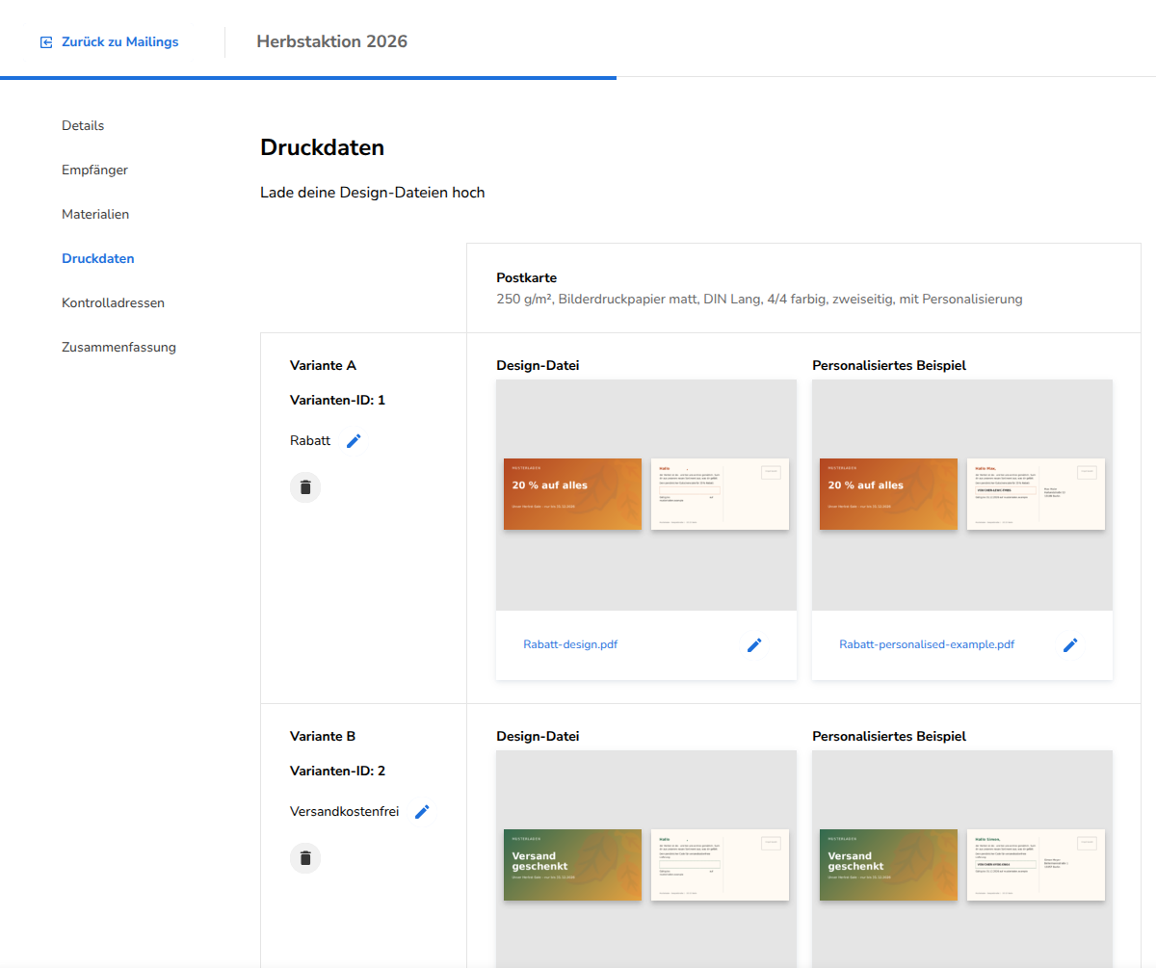The width and height of the screenshot is (1156, 968).
Task: Open Variante B Design-Datei preview thumbnail
Action: point(646,859)
